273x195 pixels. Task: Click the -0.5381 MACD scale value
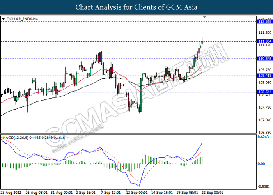[x=263, y=186]
